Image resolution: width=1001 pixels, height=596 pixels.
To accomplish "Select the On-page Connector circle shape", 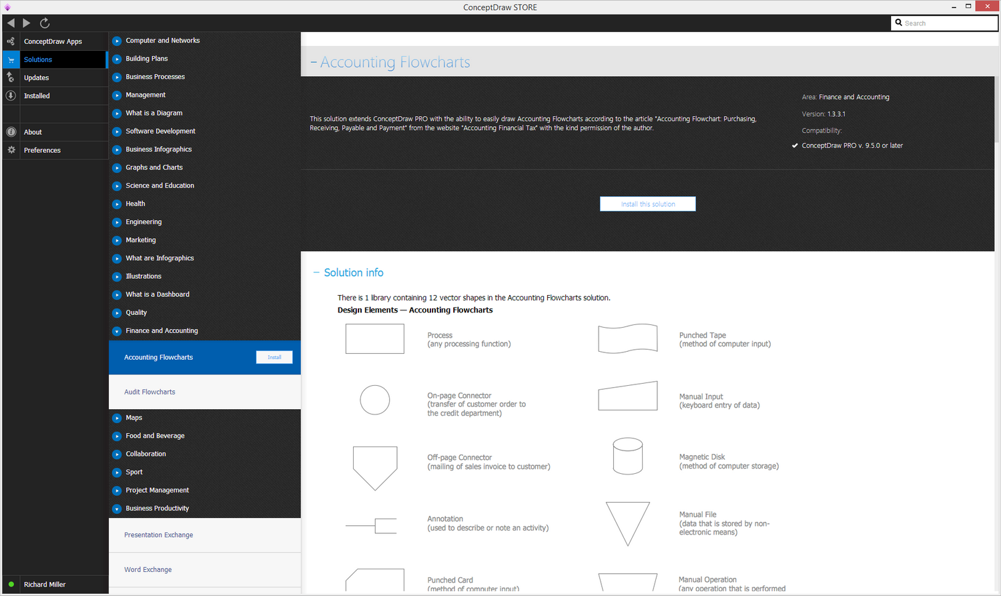I will click(375, 400).
